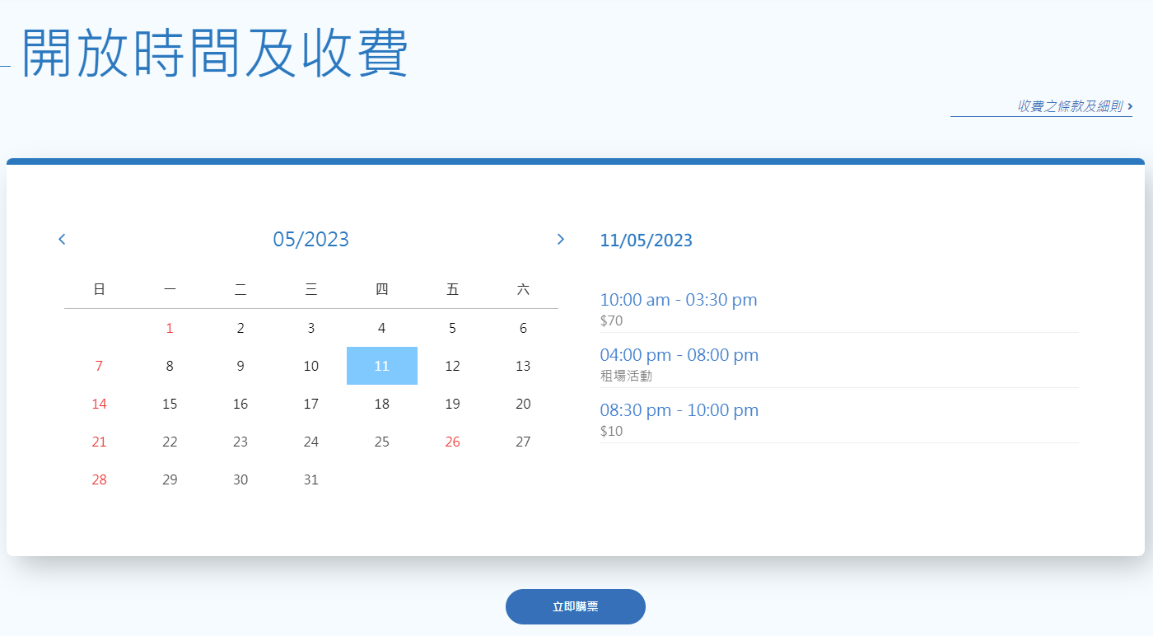Select the date 26 shown in red
This screenshot has width=1153, height=636.
452,442
